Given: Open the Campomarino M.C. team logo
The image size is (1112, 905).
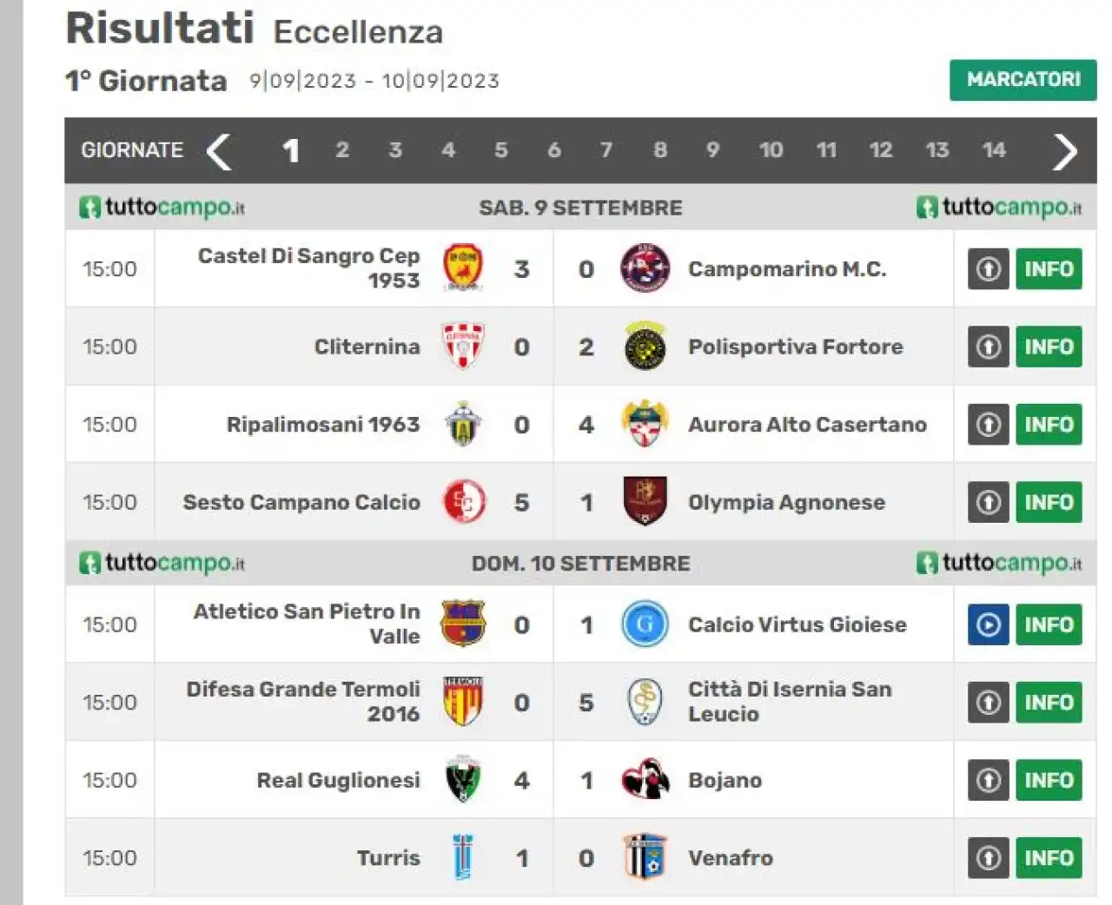Looking at the screenshot, I should 645,268.
